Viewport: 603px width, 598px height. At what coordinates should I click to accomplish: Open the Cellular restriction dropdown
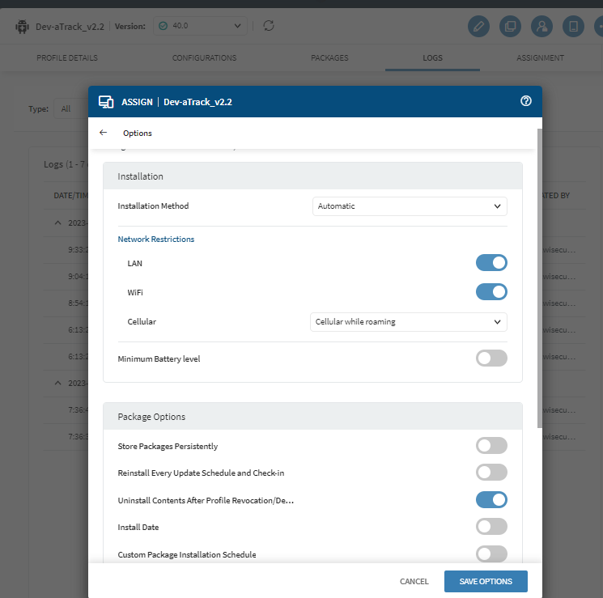(x=409, y=322)
